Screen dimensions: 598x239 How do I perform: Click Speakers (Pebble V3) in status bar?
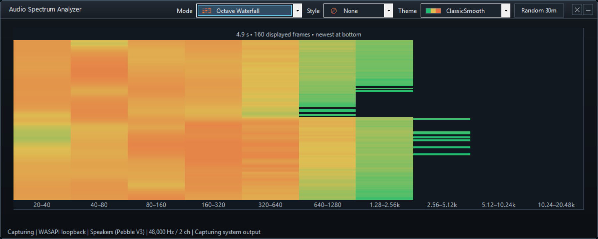click(x=117, y=232)
